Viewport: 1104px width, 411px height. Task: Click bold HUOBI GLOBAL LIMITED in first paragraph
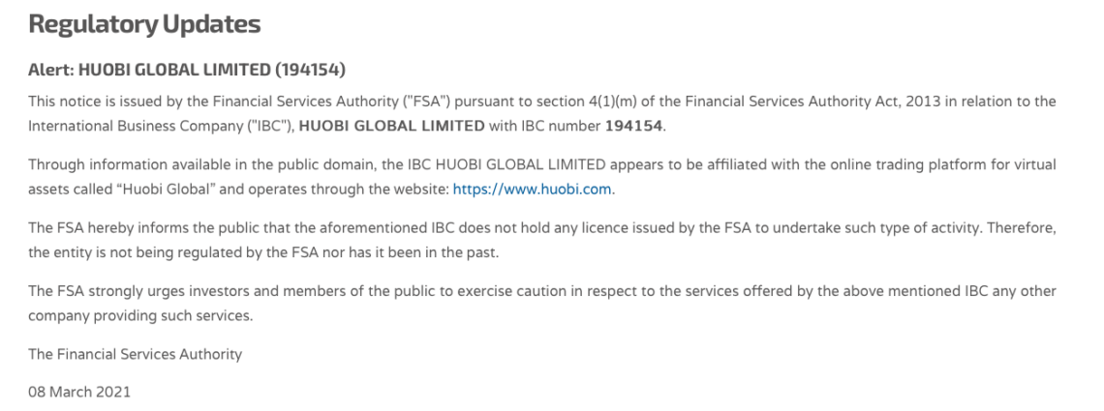click(x=392, y=126)
